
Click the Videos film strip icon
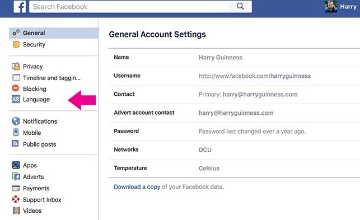16,210
